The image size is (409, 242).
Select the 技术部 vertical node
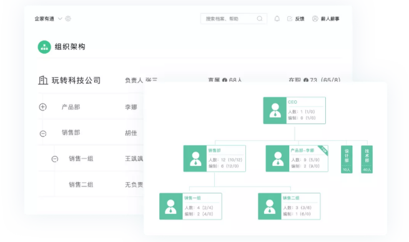click(x=367, y=159)
